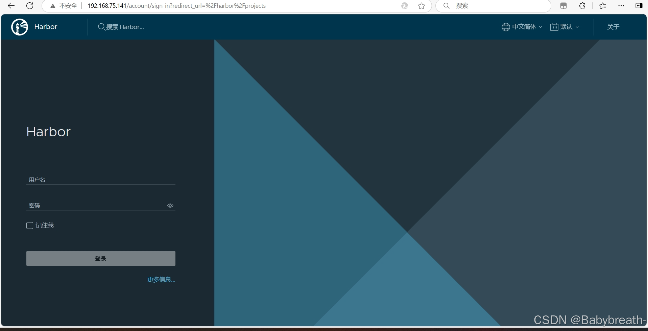648x331 pixels.
Task: Open the 关于 menu item
Action: (613, 27)
